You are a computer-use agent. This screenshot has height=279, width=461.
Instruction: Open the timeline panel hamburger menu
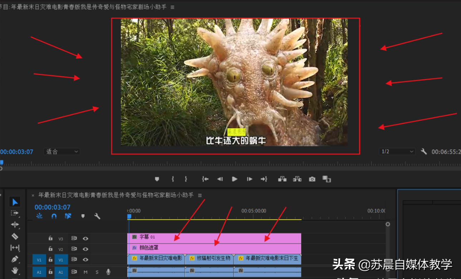click(200, 195)
